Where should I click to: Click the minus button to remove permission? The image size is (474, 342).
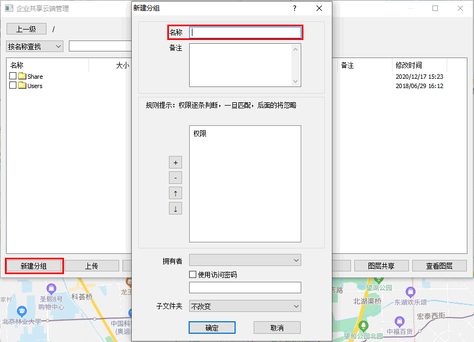tap(175, 178)
